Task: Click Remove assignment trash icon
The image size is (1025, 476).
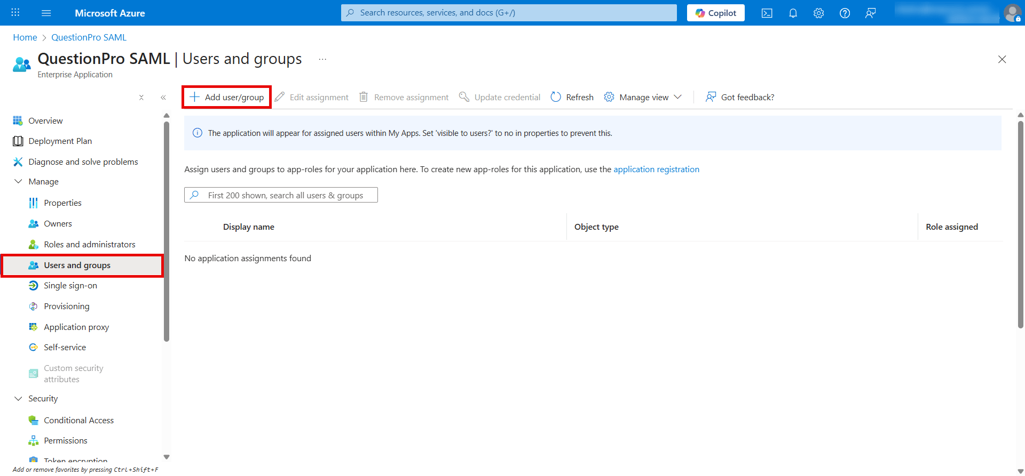Action: click(364, 97)
